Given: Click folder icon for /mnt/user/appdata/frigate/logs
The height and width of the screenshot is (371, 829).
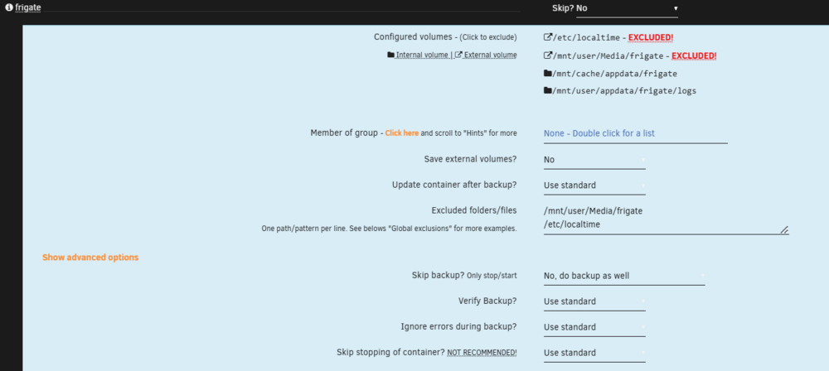Looking at the screenshot, I should coord(548,90).
